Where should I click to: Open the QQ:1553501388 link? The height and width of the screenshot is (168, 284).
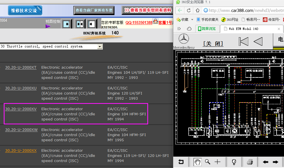139,22
